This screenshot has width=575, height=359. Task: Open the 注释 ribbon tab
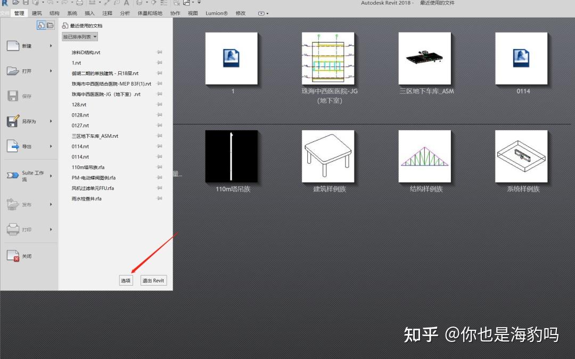pos(108,13)
